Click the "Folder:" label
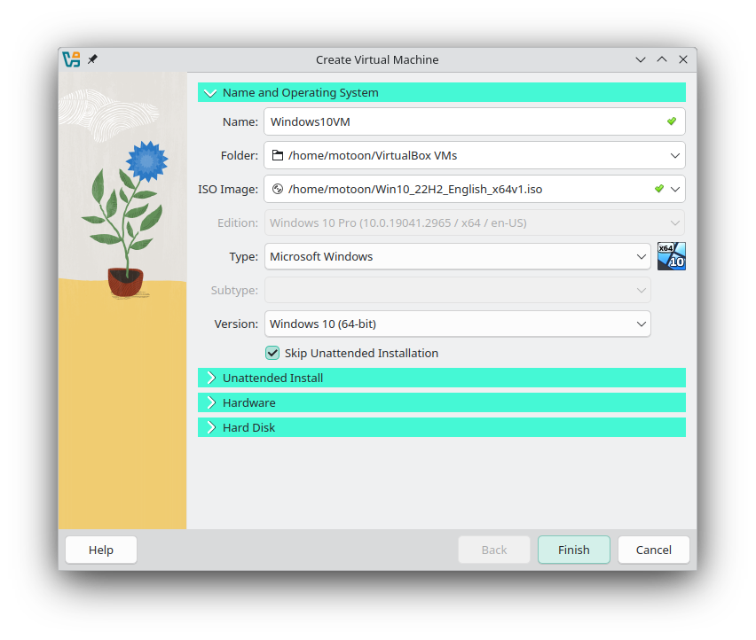Viewport: 756px width, 640px height. point(240,155)
